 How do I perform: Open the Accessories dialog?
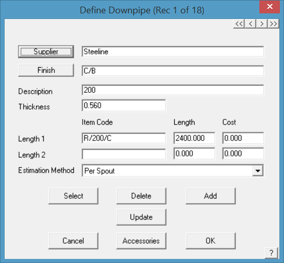pos(141,241)
